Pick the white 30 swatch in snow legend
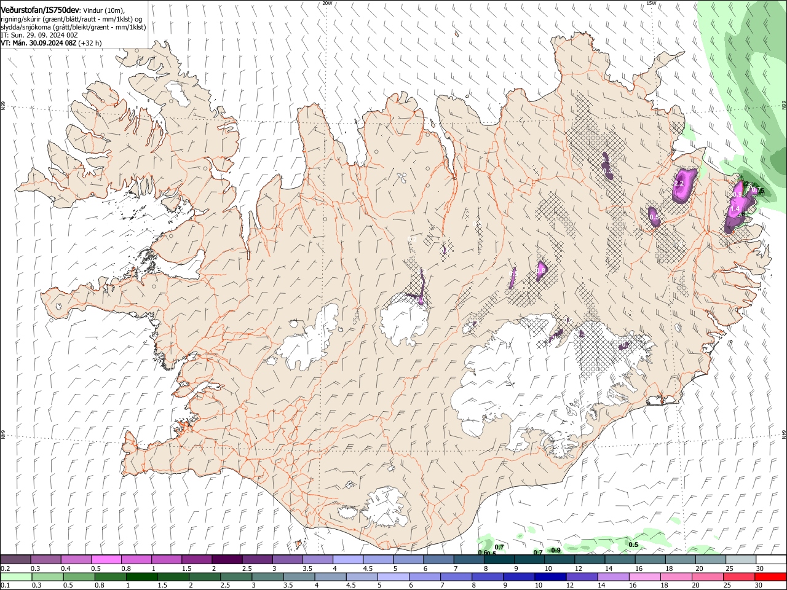This screenshot has width=787, height=590. [x=772, y=559]
